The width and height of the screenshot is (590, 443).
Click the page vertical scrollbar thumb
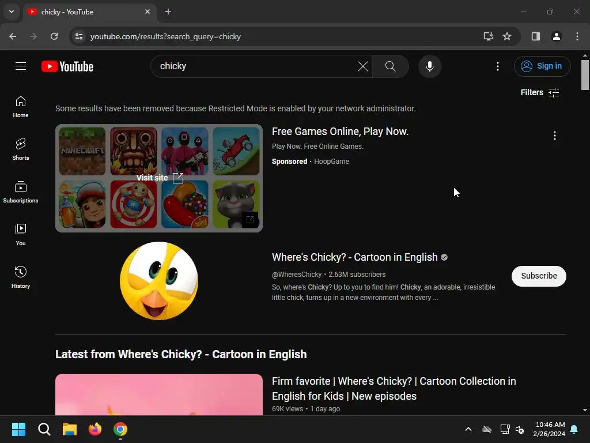point(585,75)
